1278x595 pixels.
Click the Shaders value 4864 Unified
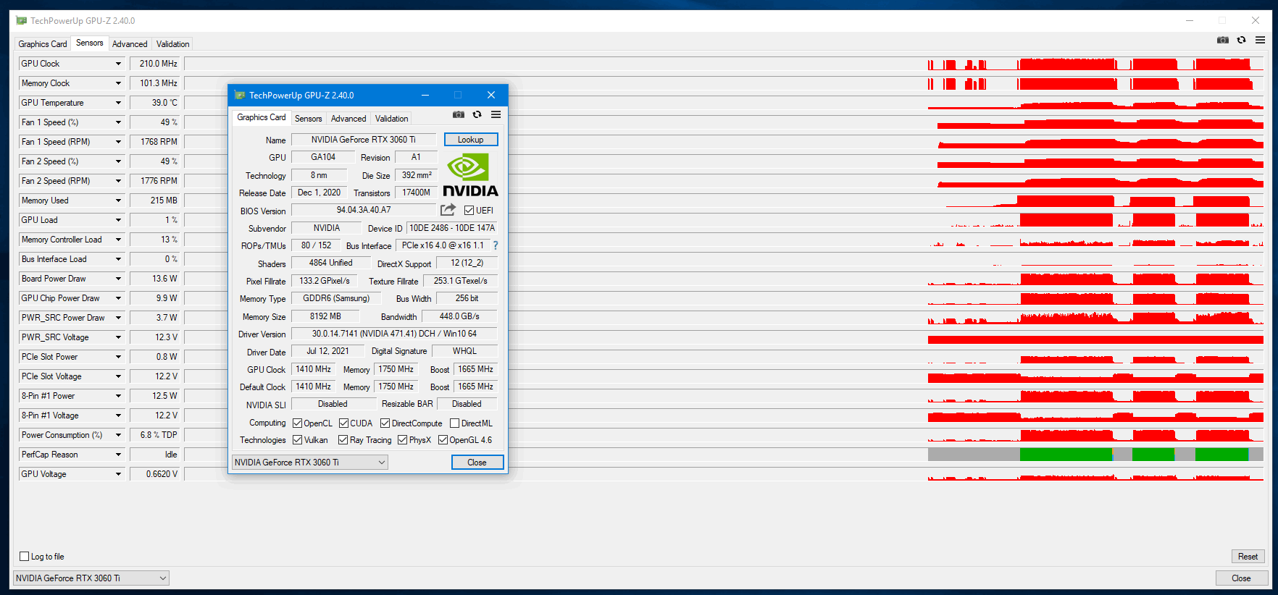click(331, 263)
